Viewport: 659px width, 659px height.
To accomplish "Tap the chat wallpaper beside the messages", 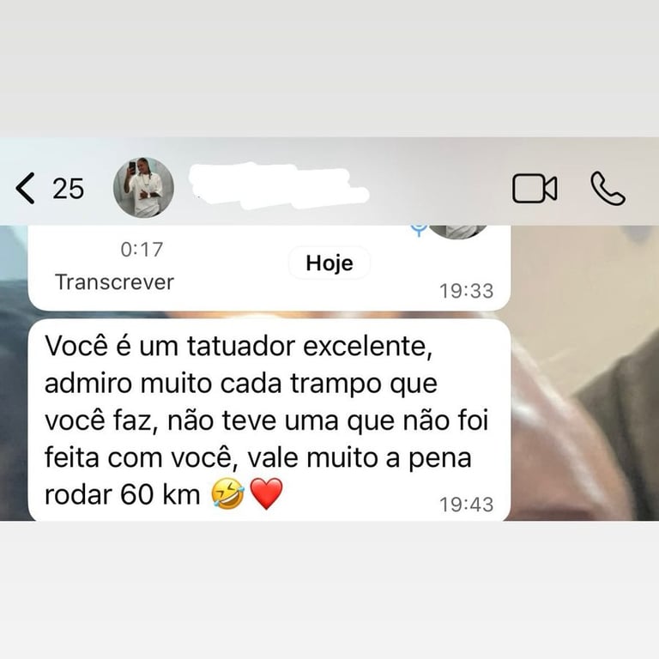I will point(584,374).
